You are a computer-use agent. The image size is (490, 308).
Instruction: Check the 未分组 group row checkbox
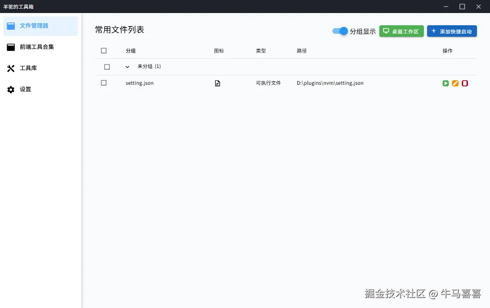coord(108,66)
